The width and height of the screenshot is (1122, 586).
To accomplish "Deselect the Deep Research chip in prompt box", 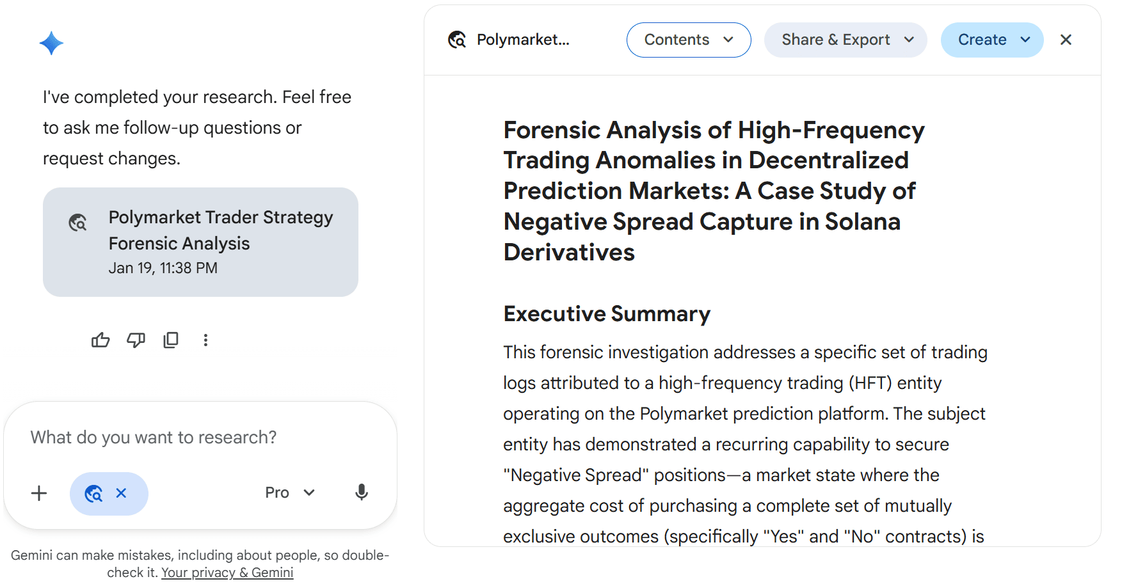I will [121, 493].
